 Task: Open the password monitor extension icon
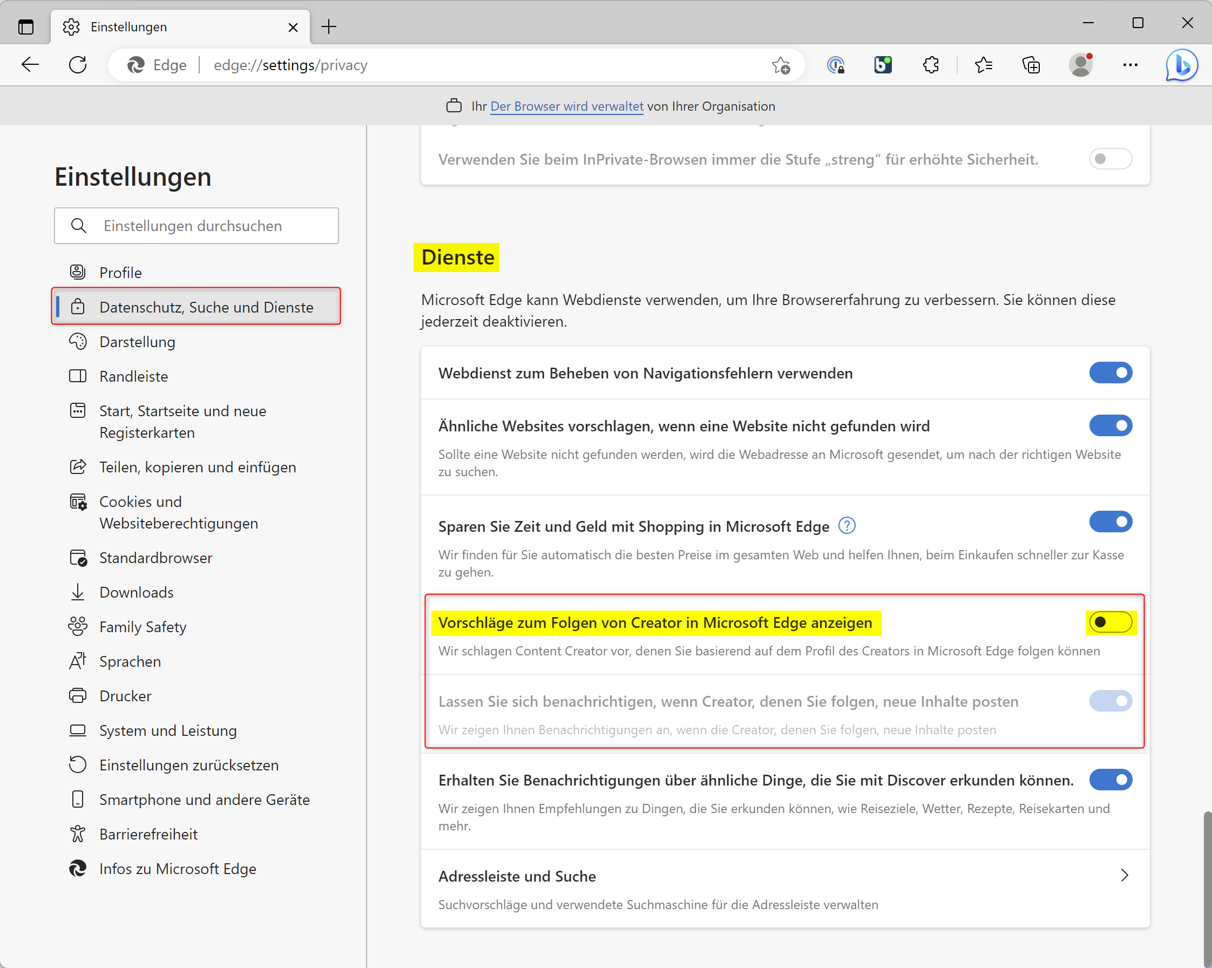(x=836, y=65)
